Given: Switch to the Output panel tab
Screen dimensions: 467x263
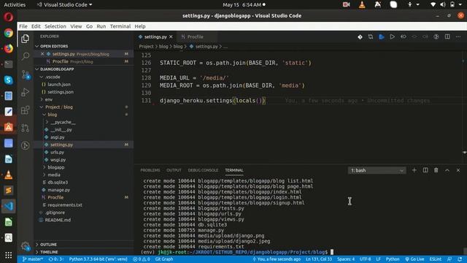Looking at the screenshot, I should click(174, 170).
